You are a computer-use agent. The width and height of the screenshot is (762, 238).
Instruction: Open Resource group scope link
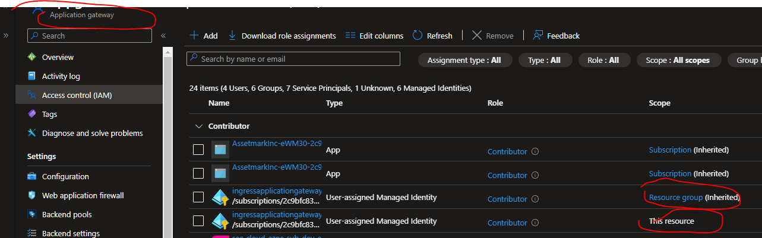click(676, 197)
